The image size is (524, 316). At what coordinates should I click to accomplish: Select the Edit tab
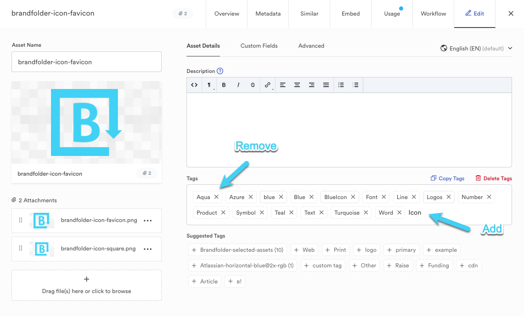click(474, 14)
